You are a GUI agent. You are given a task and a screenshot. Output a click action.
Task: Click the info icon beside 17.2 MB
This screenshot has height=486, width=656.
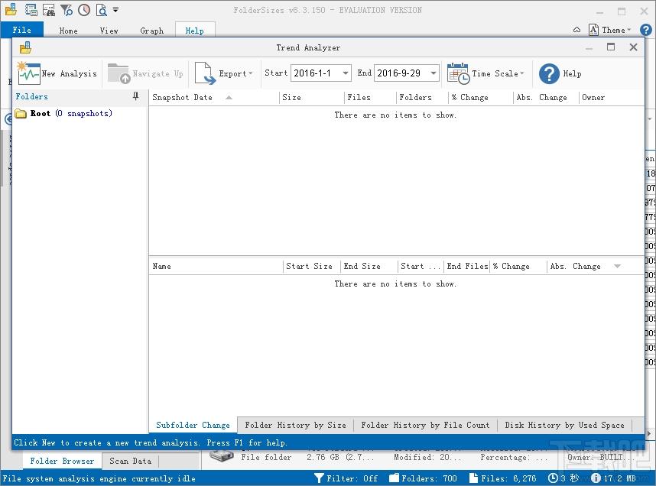[596, 478]
